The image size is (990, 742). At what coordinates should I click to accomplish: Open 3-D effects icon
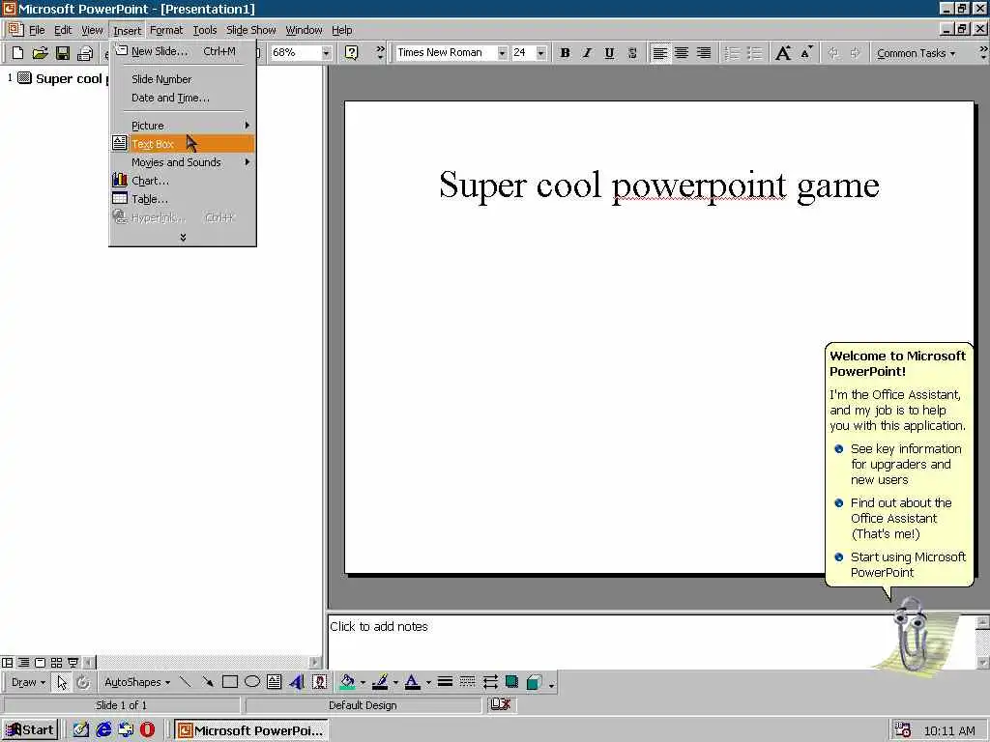point(534,682)
